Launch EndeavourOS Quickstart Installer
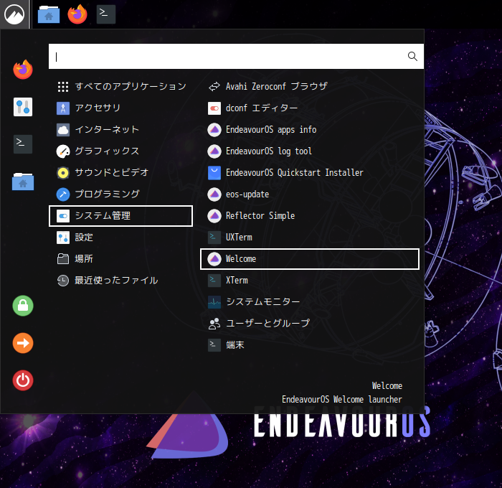 [x=310, y=173]
